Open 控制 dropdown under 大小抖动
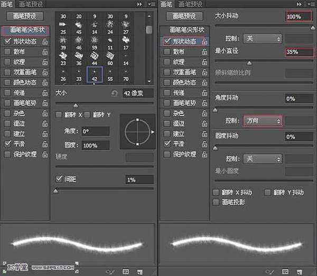 coord(263,39)
